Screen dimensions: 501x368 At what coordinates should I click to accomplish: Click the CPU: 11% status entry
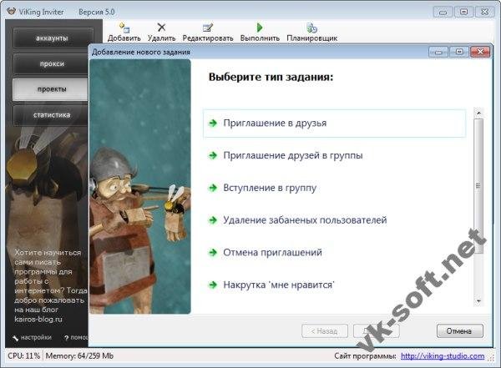(24, 355)
